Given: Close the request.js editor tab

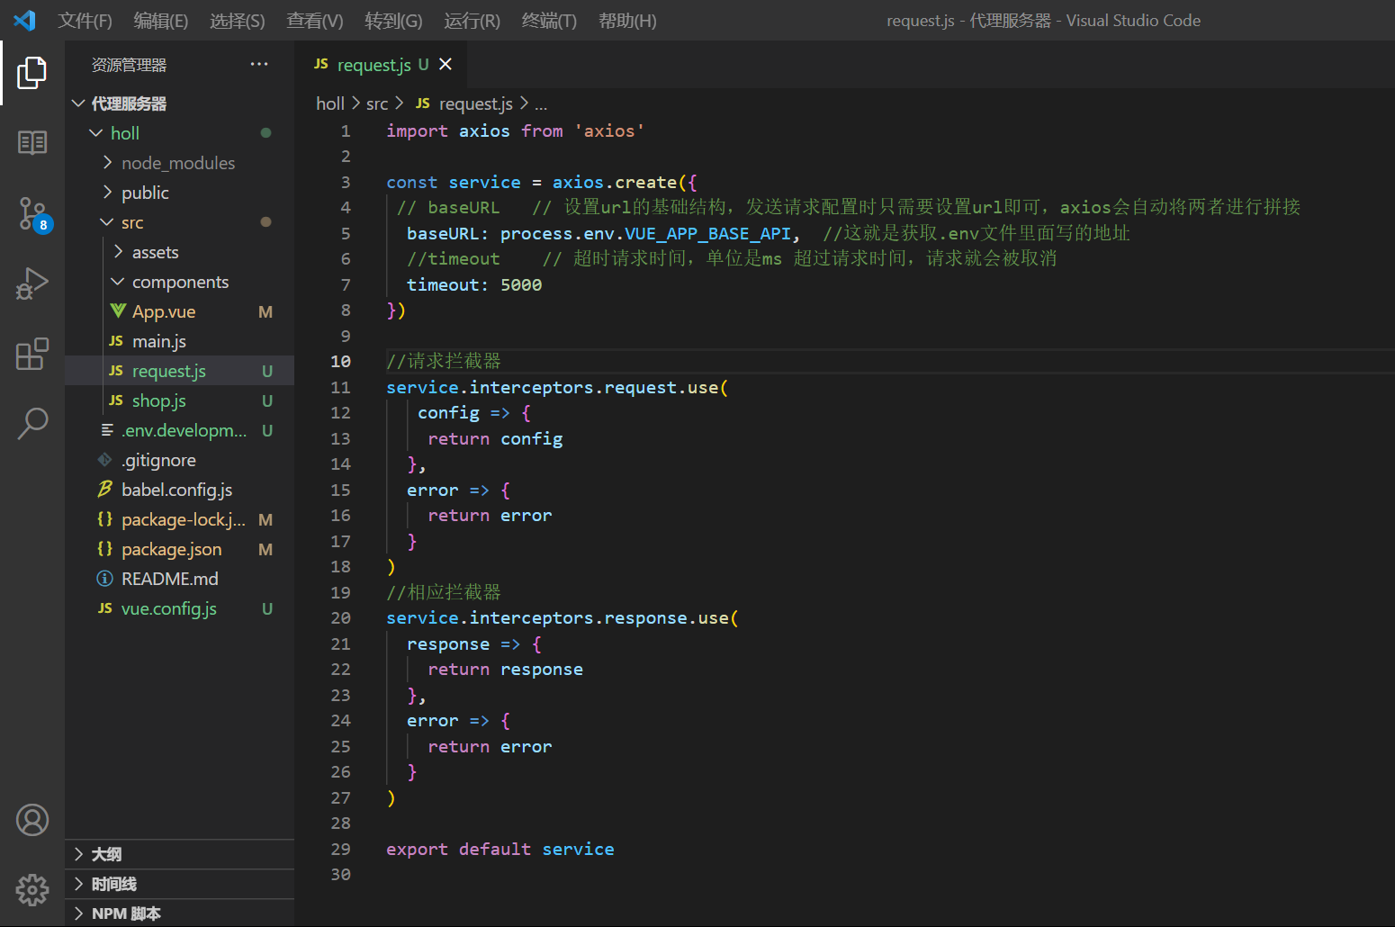Looking at the screenshot, I should point(445,64).
